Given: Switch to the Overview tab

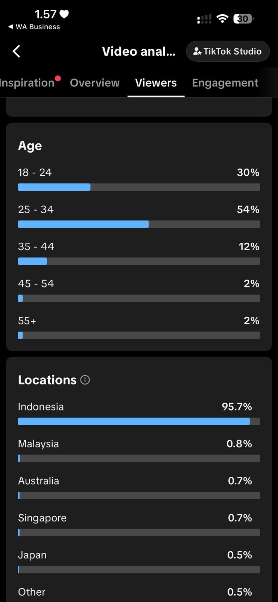Looking at the screenshot, I should [x=95, y=83].
